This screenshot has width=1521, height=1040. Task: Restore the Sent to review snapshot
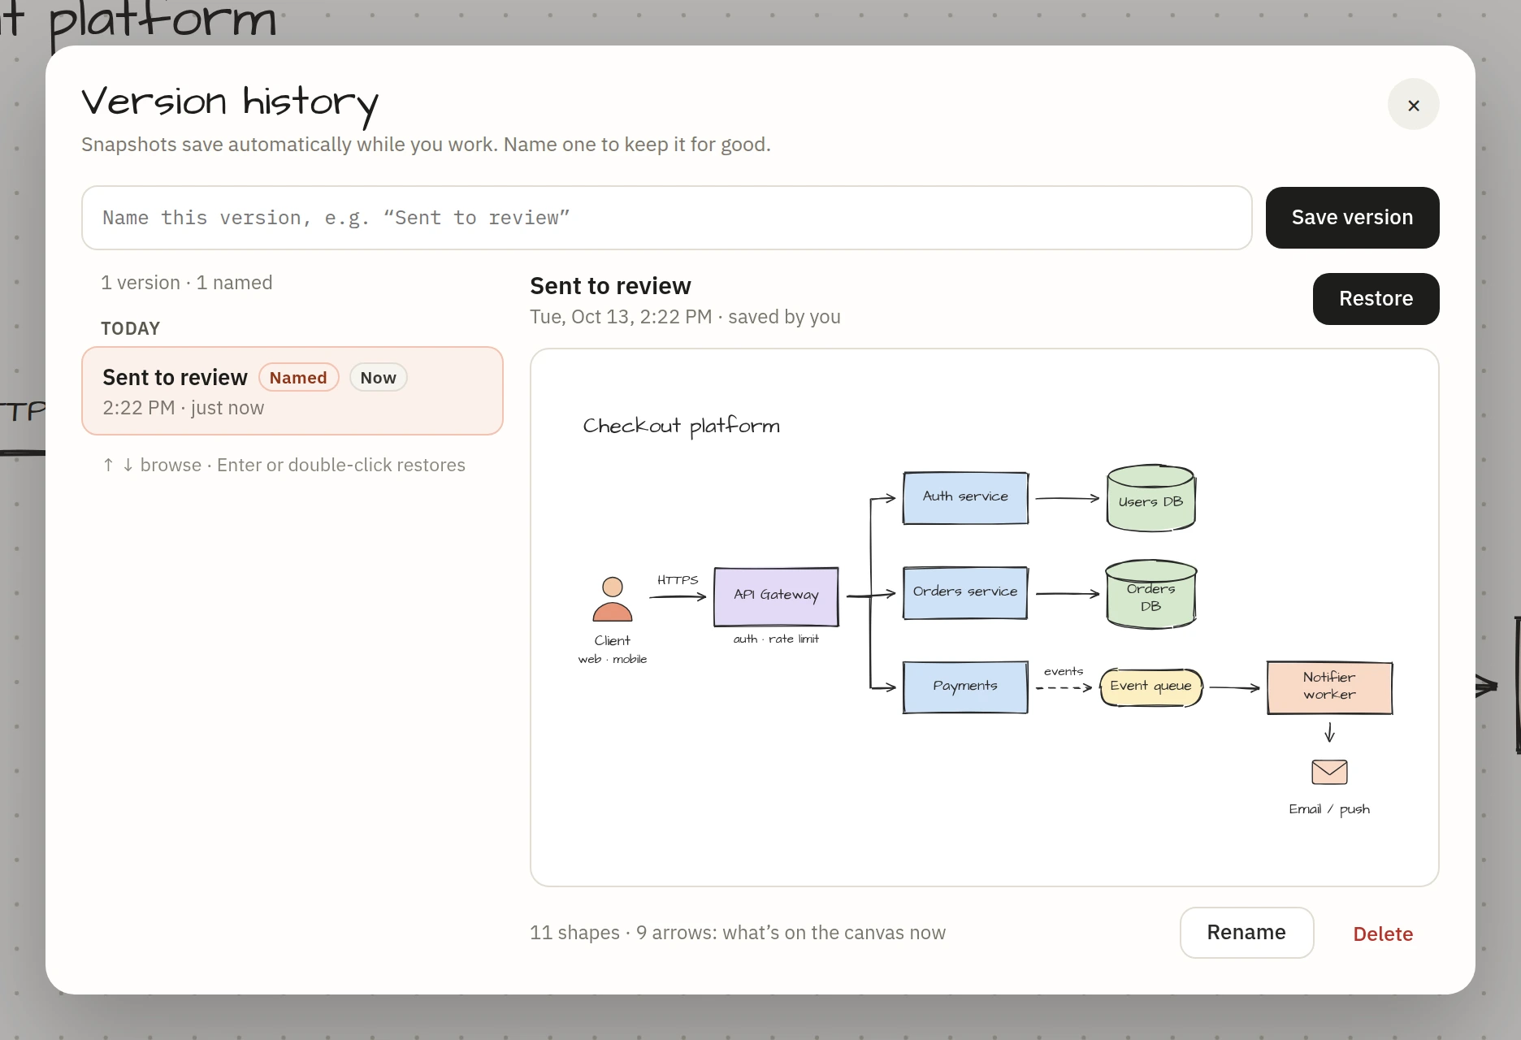tap(1376, 299)
